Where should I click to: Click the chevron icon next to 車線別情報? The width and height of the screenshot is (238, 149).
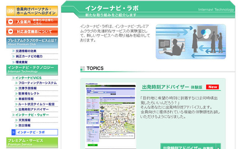tap(16, 99)
